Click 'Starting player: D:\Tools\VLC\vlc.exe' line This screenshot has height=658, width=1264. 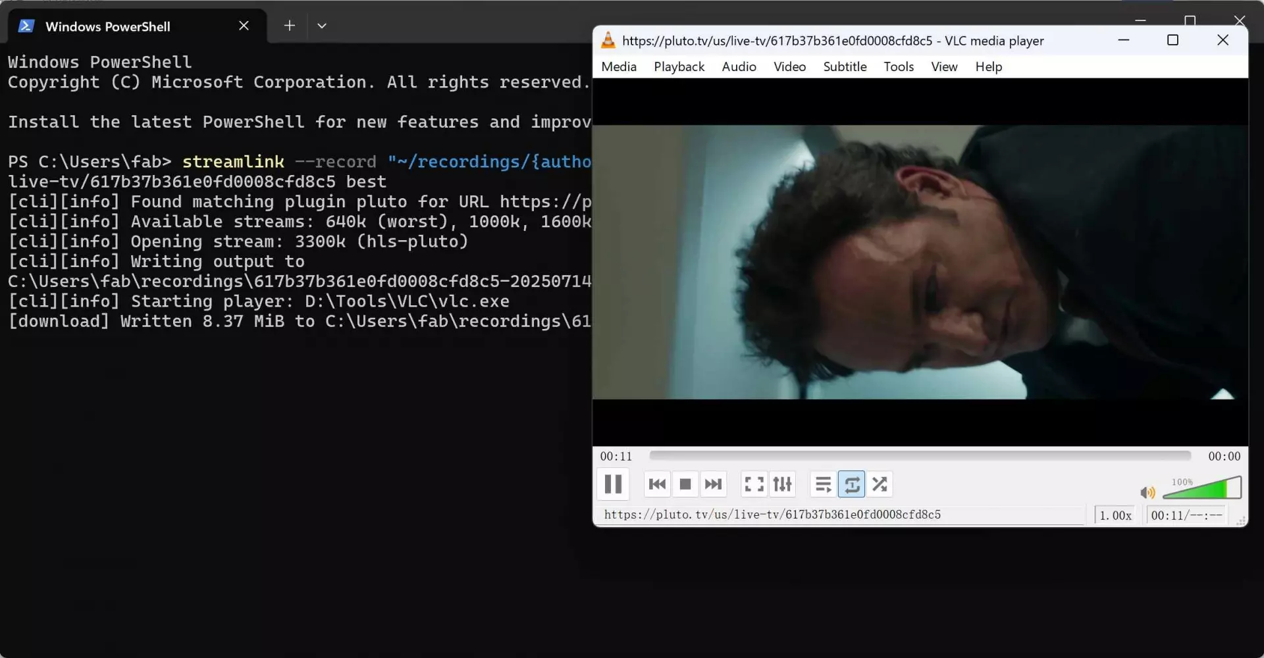coord(258,301)
